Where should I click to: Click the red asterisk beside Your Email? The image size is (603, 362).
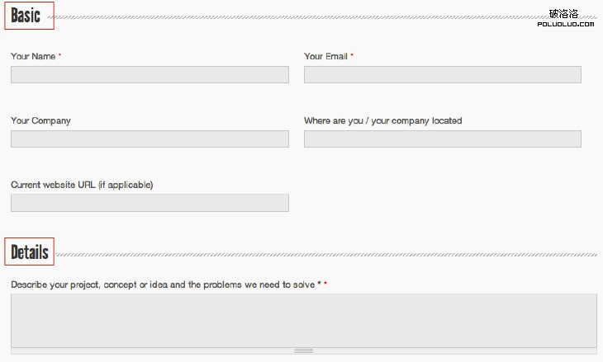tap(352, 56)
